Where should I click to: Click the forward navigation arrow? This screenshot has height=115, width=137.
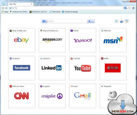(6, 8)
